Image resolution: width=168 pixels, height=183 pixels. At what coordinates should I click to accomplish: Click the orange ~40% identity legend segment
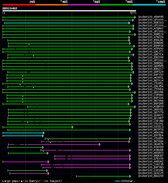click(x=51, y=5)
